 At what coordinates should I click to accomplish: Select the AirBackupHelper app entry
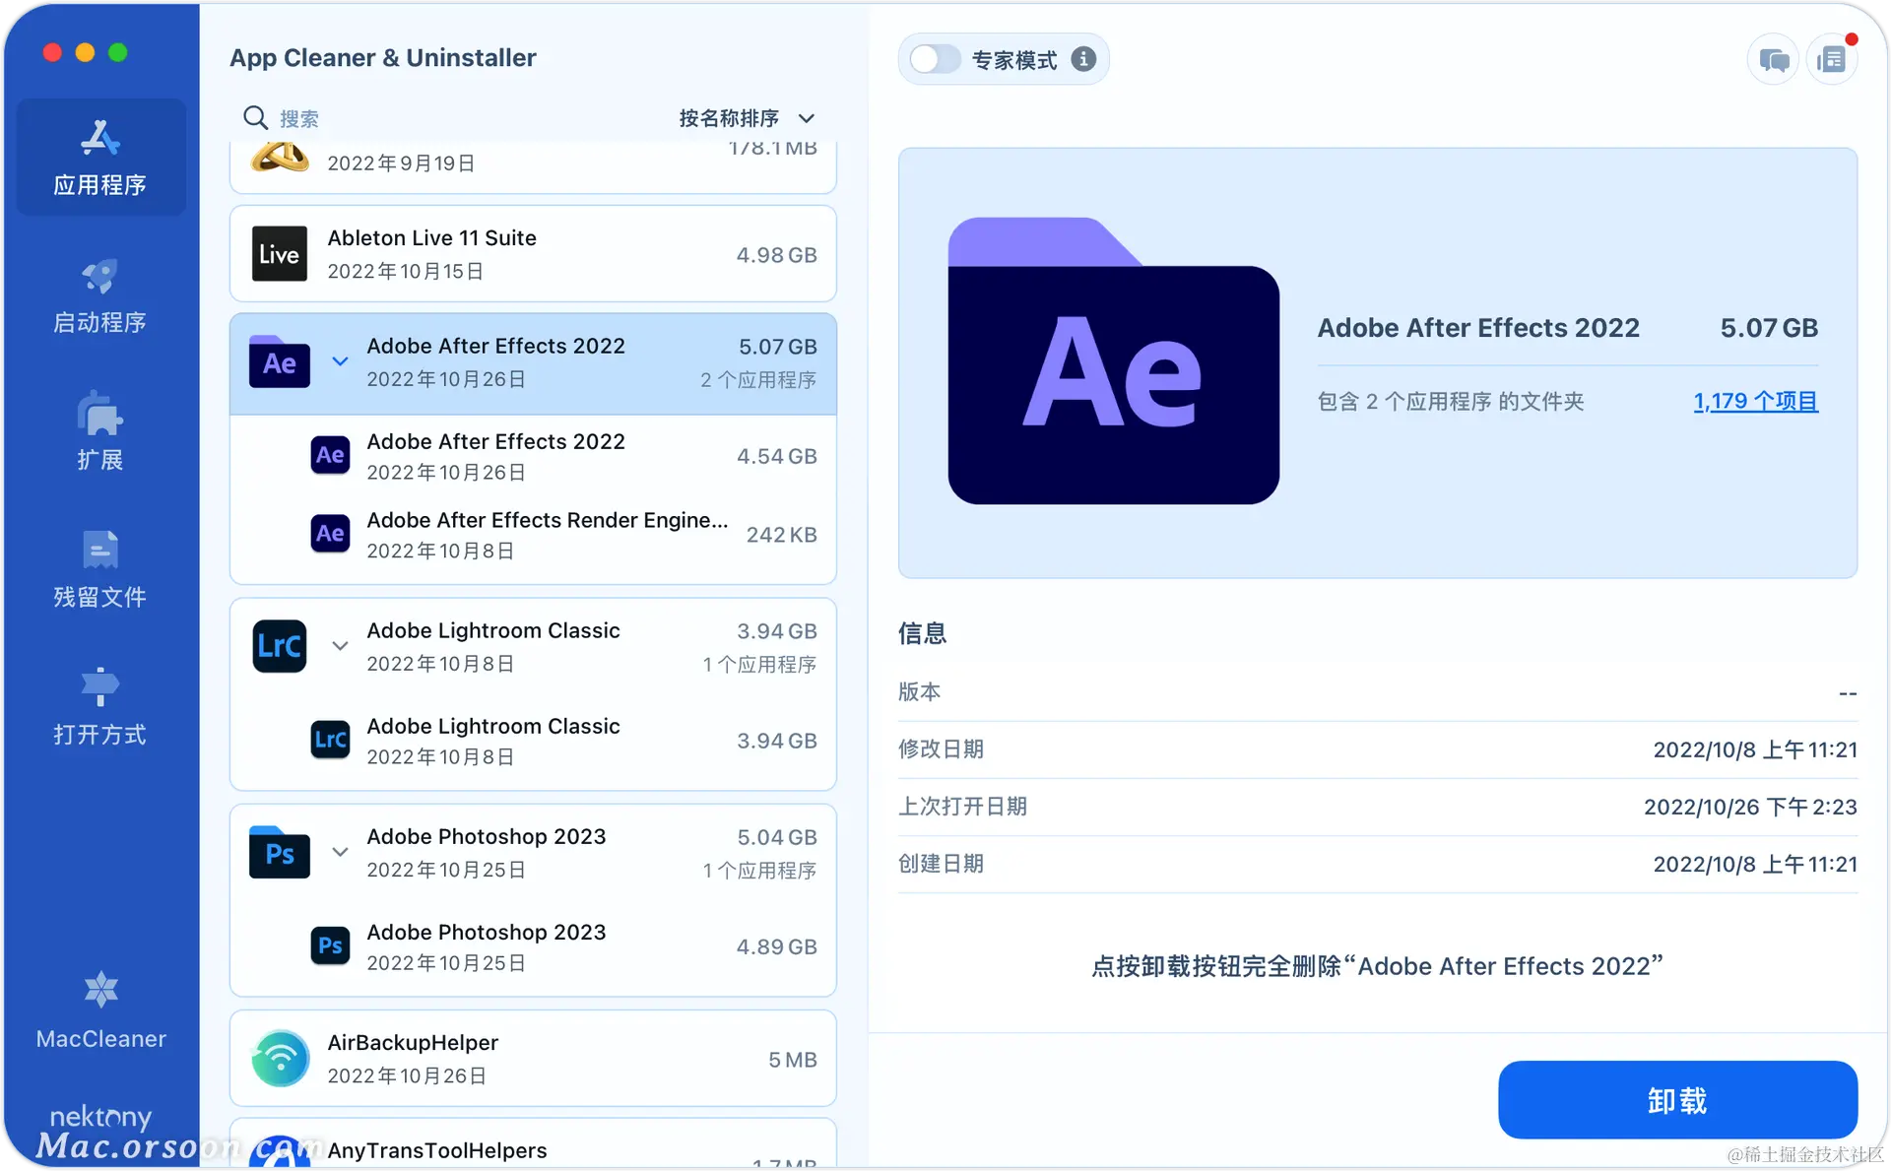click(x=532, y=1059)
